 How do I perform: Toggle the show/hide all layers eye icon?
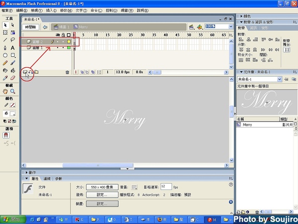(57, 35)
